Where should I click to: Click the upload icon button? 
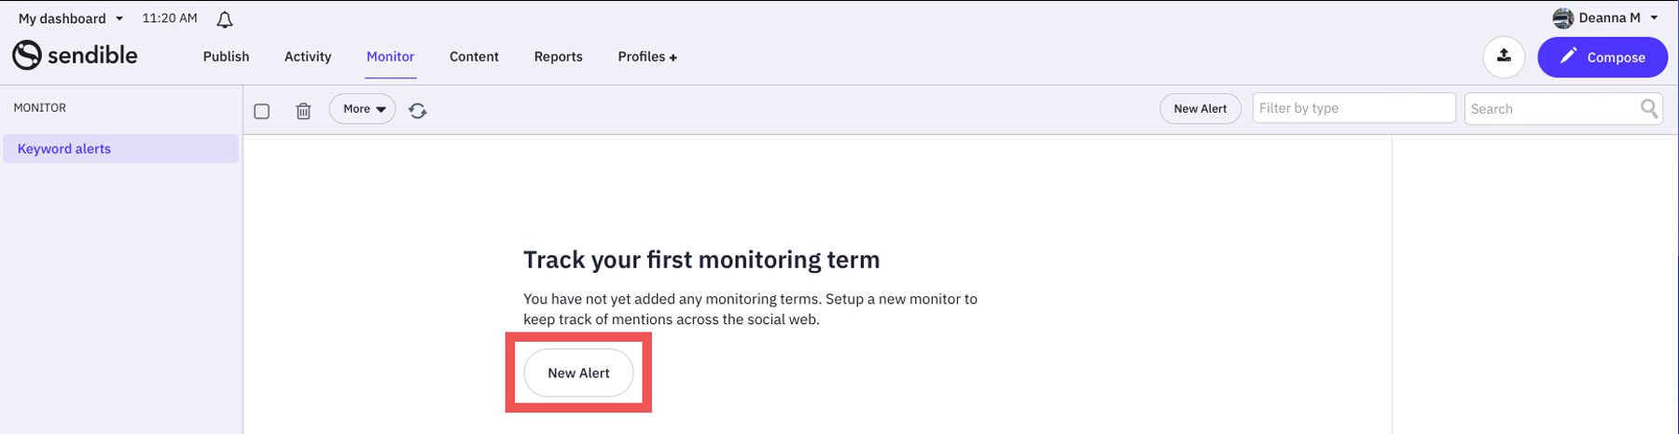pyautogui.click(x=1504, y=57)
